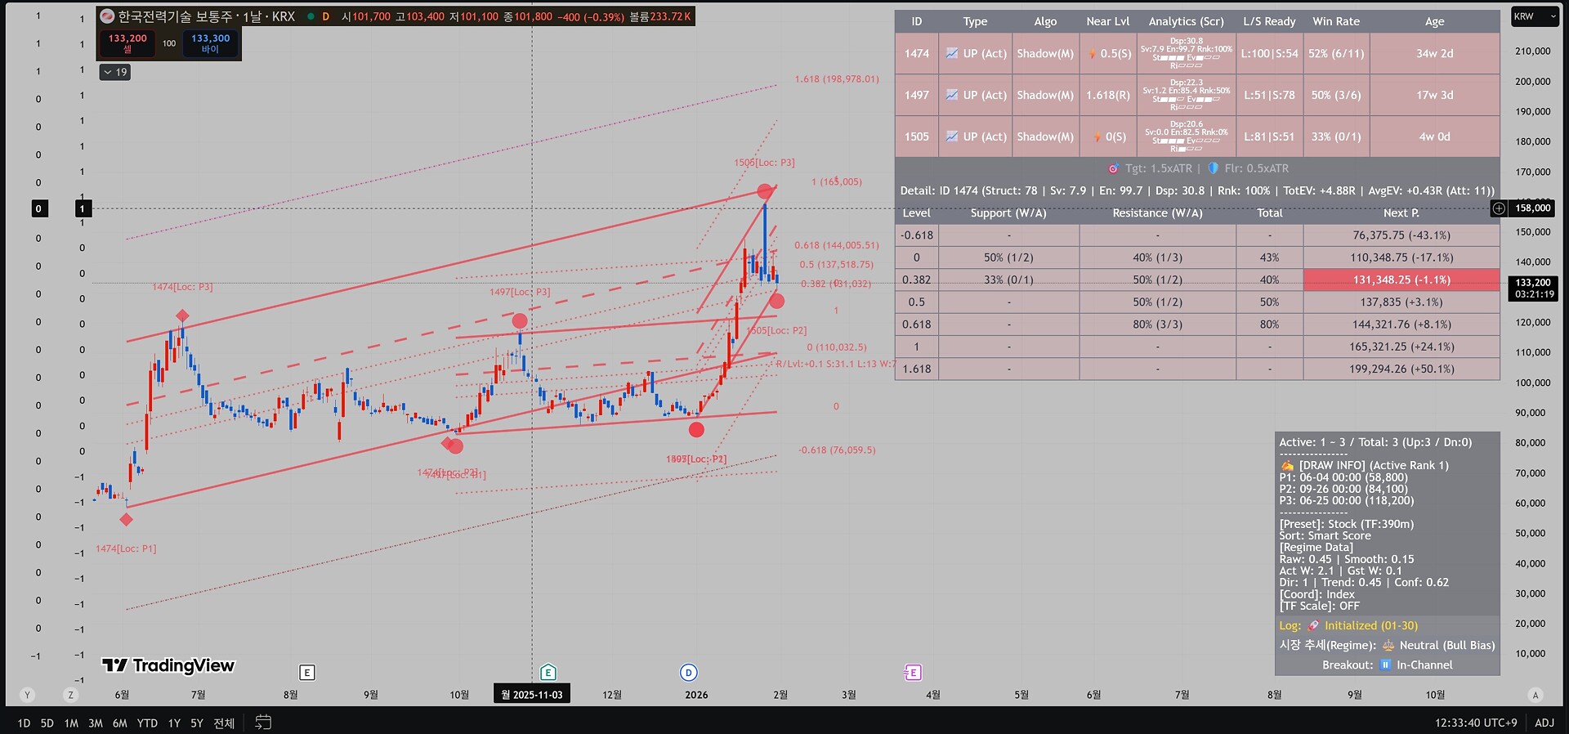Viewport: 1569px width, 734px height.
Task: Click the blue dividend D marker
Action: tap(689, 673)
